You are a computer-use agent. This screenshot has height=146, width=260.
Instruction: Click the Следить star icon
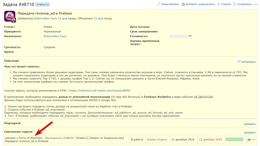click(x=219, y=4)
